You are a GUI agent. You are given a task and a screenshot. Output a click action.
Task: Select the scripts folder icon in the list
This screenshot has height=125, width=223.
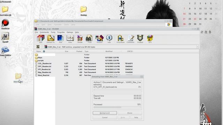point(36,60)
